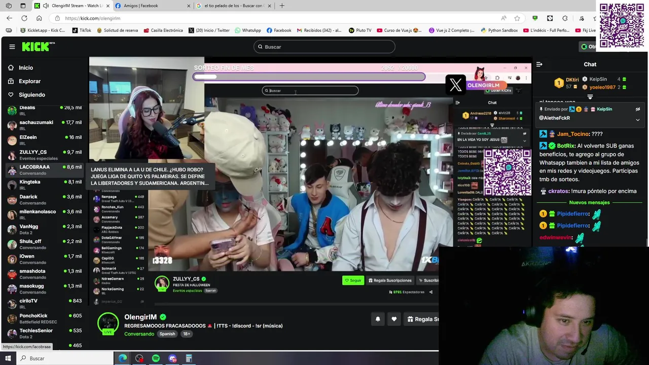Click BotRix username in chat

pyautogui.click(x=566, y=146)
